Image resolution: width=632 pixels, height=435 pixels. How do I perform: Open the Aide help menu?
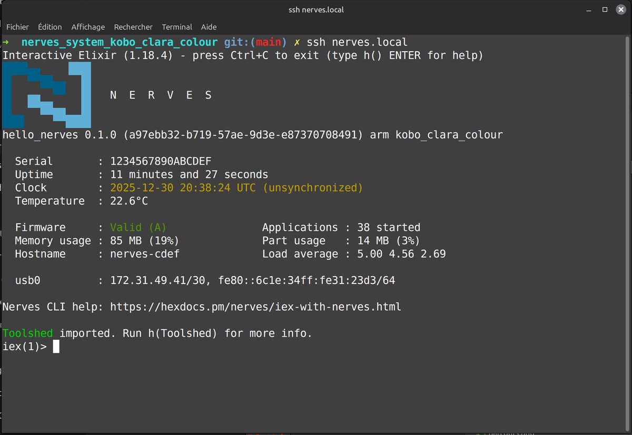(209, 27)
